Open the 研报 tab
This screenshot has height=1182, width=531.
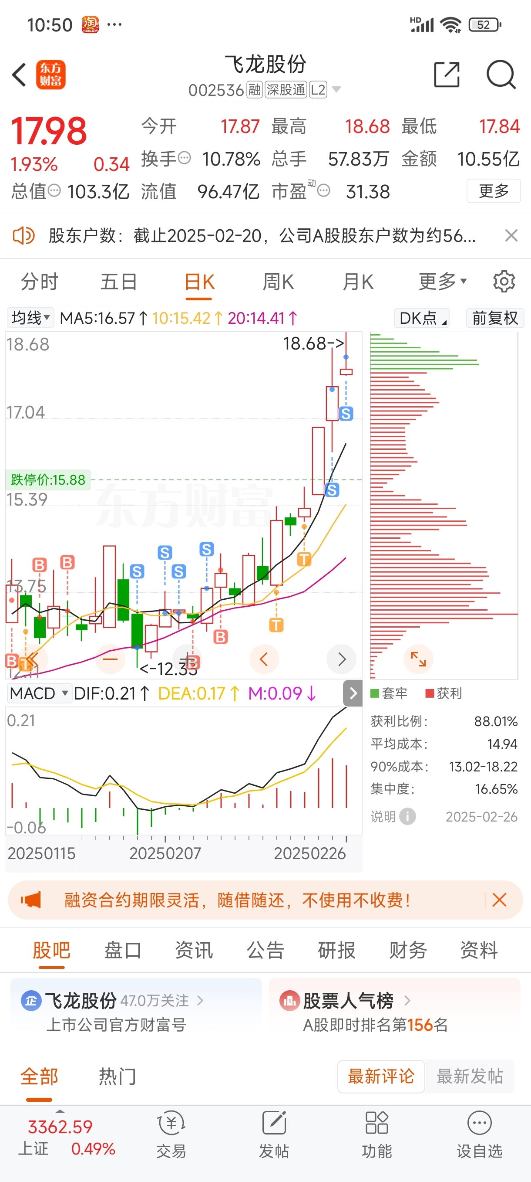(x=336, y=950)
